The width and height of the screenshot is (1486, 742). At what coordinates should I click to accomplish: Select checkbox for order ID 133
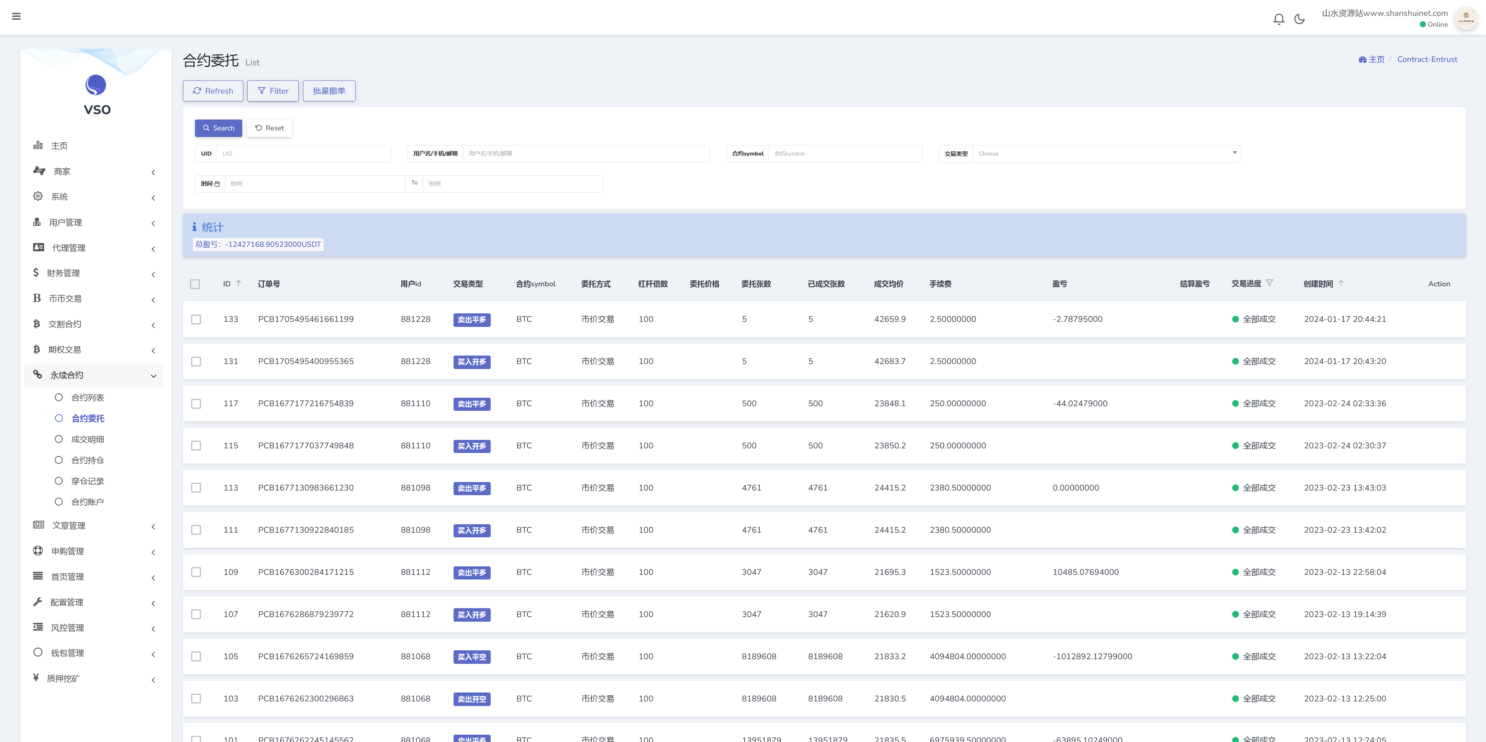[x=196, y=320]
